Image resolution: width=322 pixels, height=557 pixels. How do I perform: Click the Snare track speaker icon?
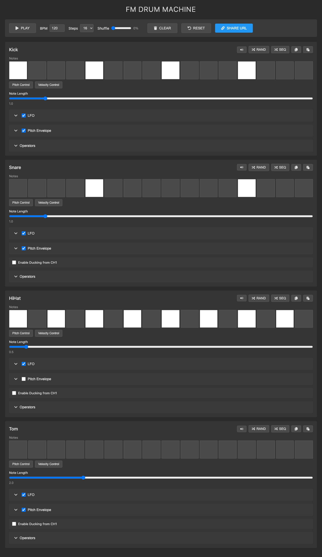(242, 168)
